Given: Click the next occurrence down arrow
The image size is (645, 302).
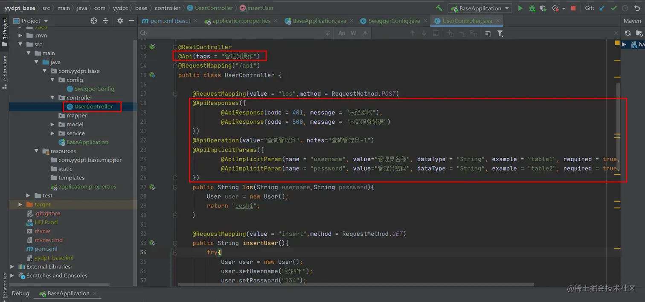Looking at the screenshot, I should pos(424,33).
